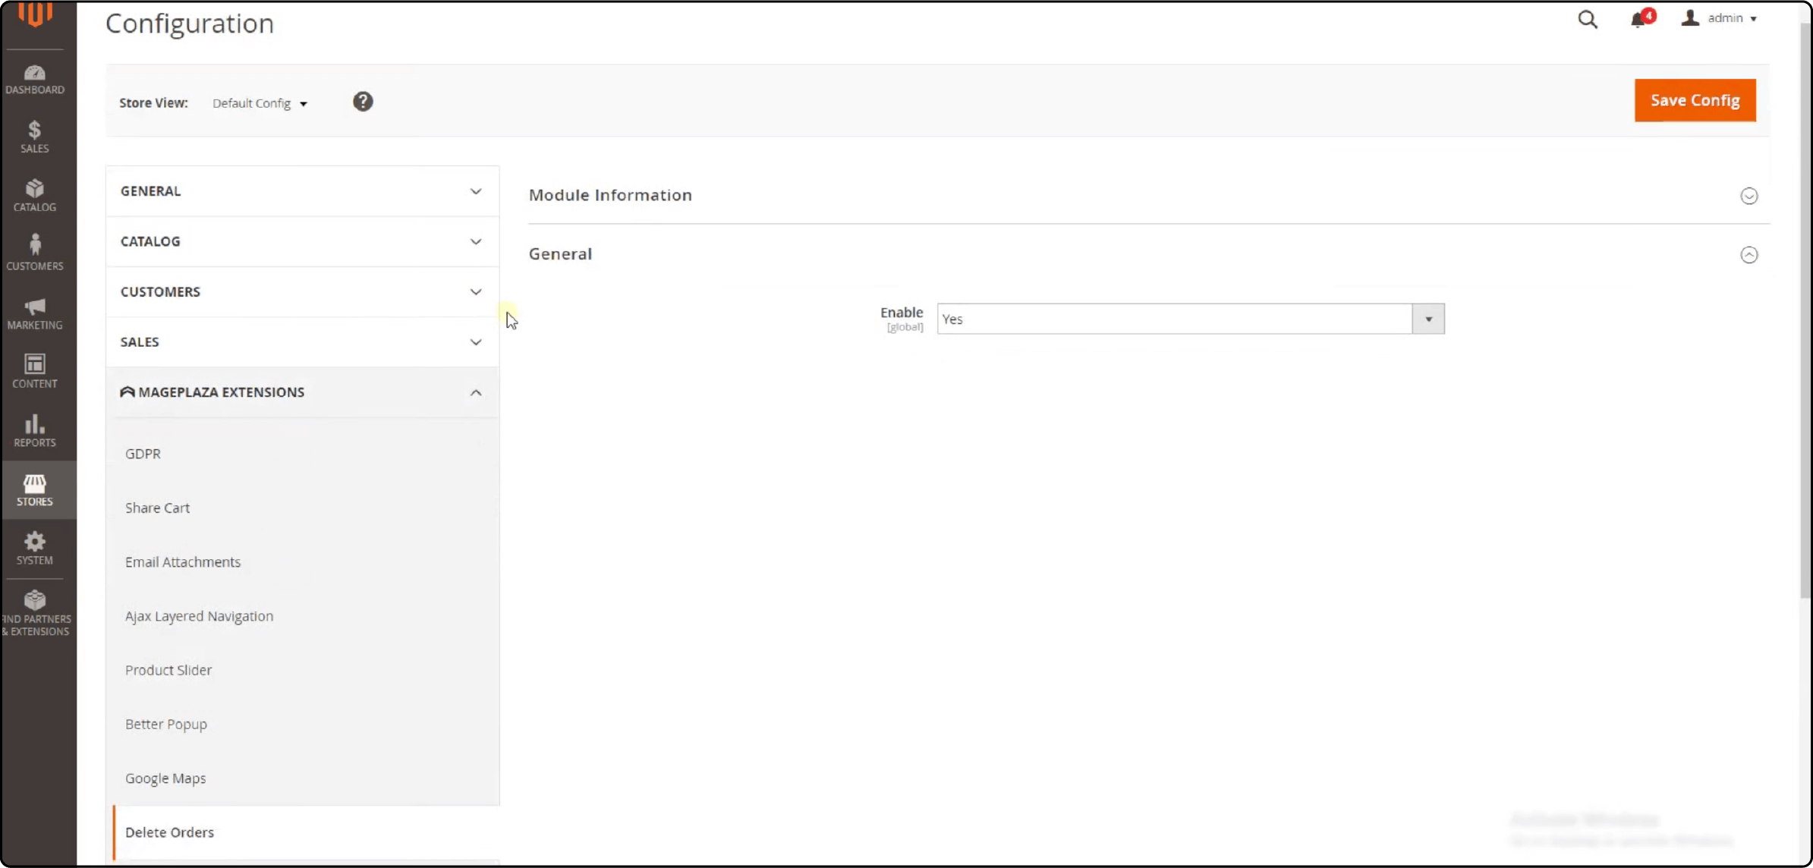
Task: Expand the Catalog configuration section
Action: pyautogui.click(x=302, y=241)
